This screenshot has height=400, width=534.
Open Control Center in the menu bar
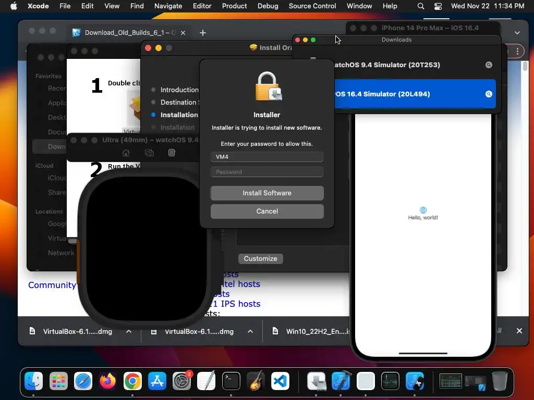438,6
